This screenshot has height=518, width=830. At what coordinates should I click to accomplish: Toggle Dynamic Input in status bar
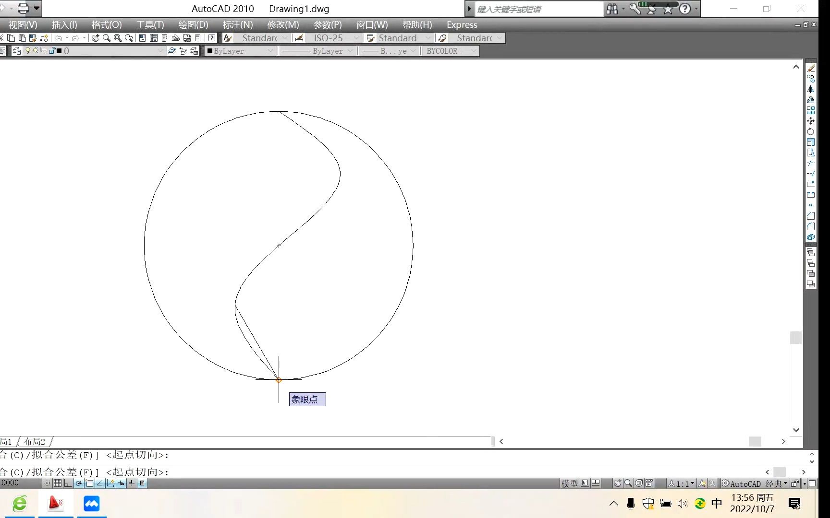tap(121, 483)
